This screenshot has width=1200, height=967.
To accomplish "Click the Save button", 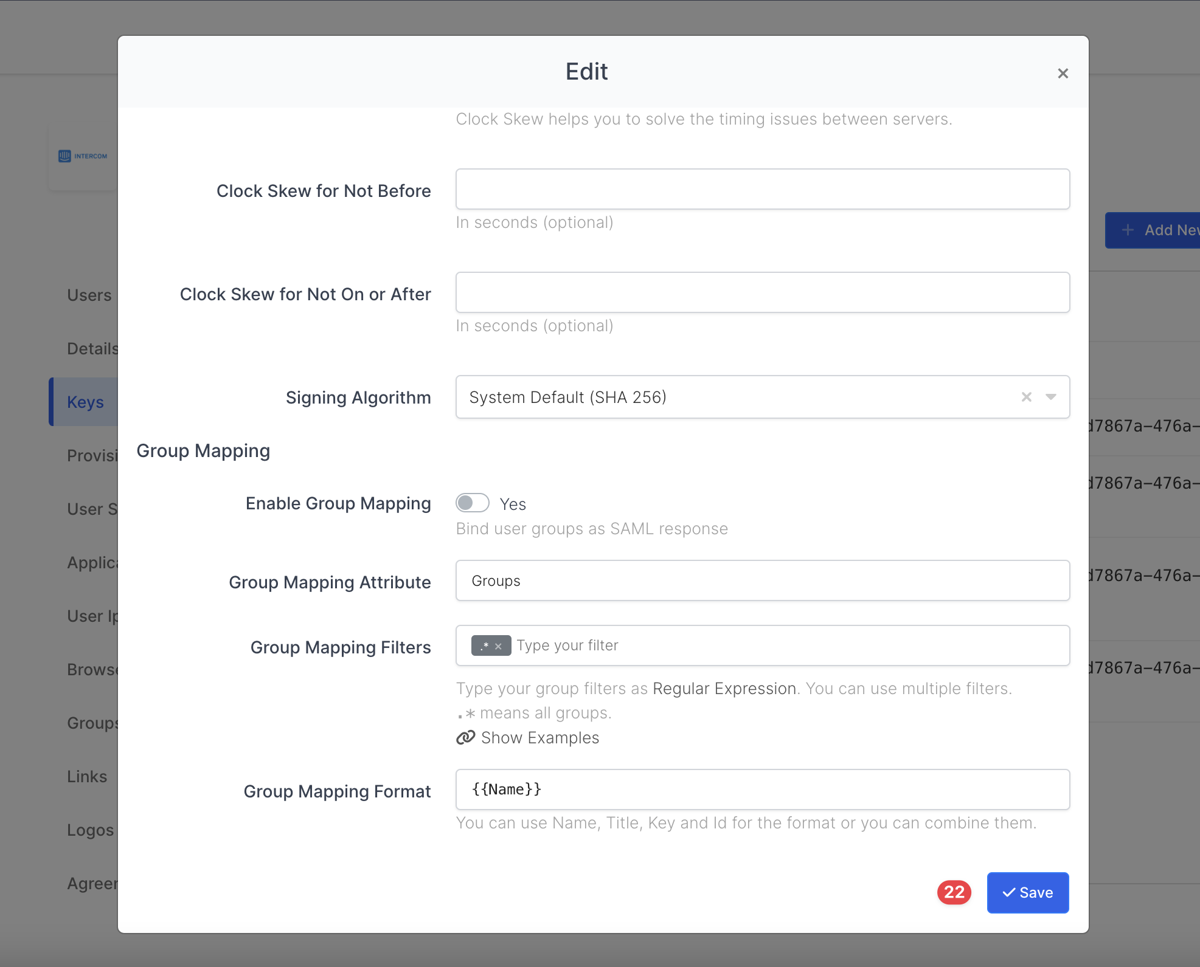I will [1027, 892].
